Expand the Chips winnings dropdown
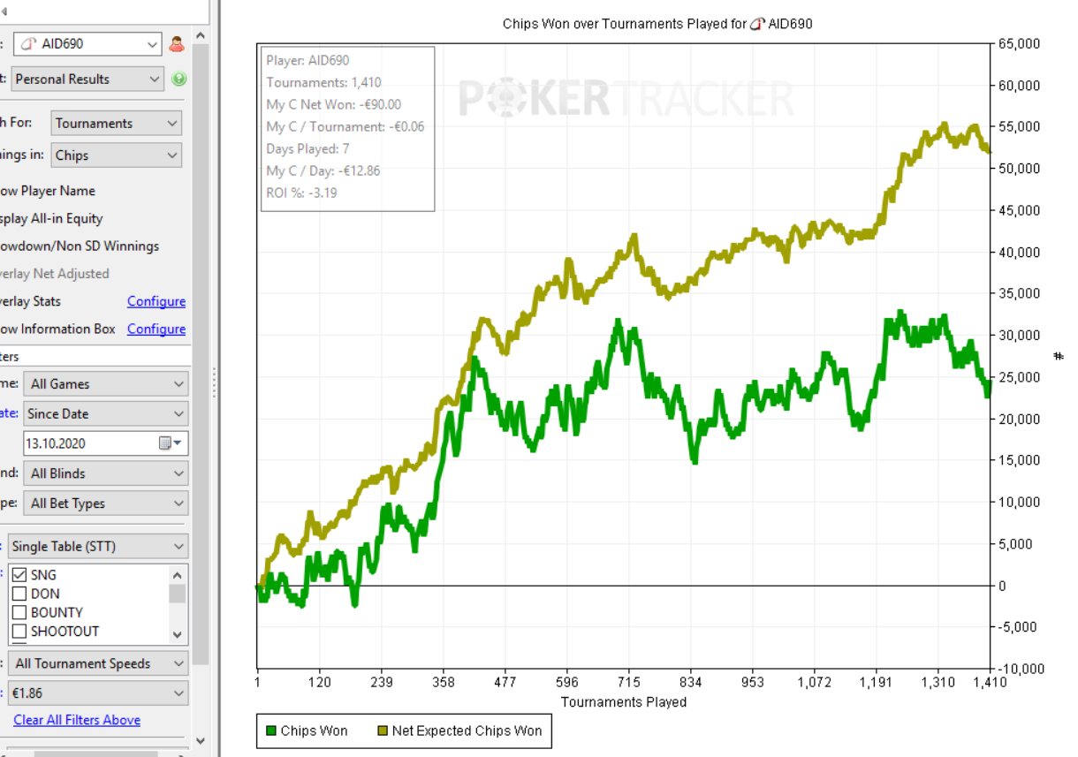 116,155
